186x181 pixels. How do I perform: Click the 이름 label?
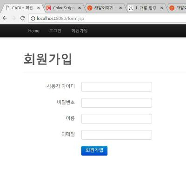click(x=70, y=118)
